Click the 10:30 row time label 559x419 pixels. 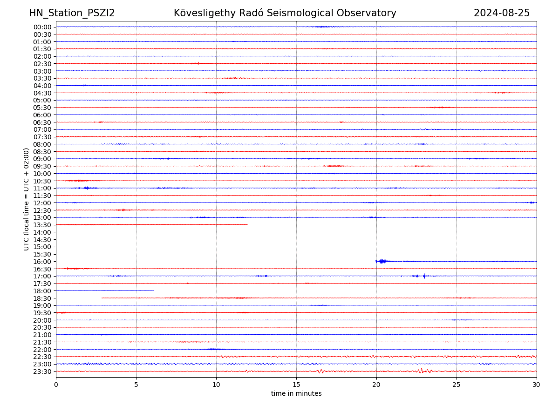[42, 181]
